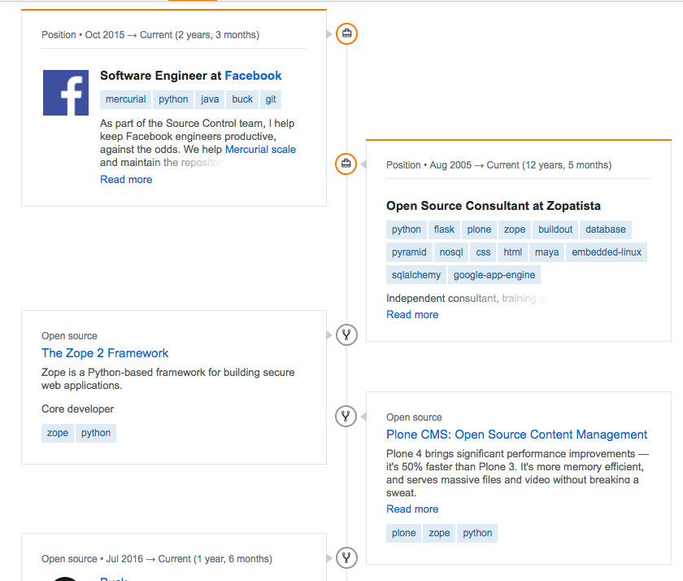Click 'Plone 4 brings significant performance' description
Image resolution: width=683 pixels, height=581 pixels.
point(517,474)
